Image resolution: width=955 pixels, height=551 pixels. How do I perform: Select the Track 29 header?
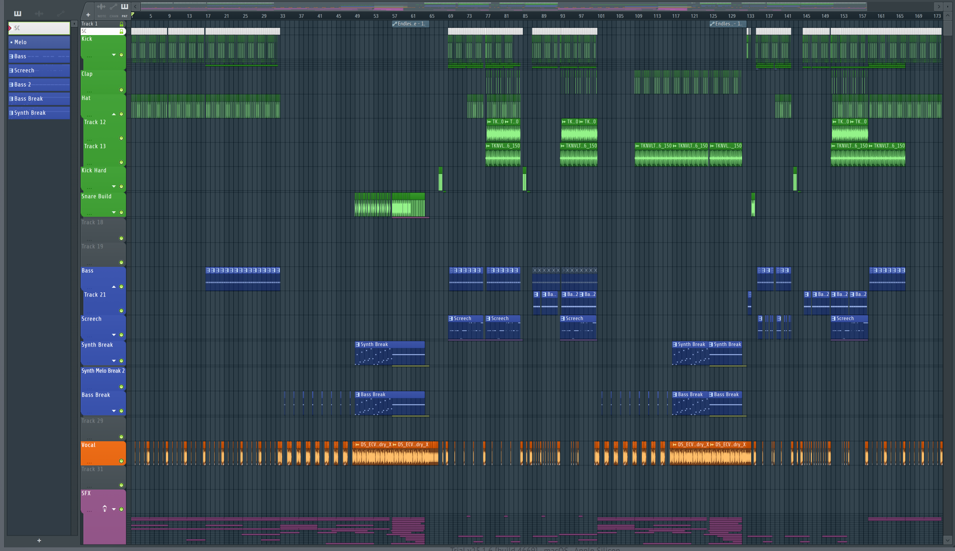[x=103, y=429]
